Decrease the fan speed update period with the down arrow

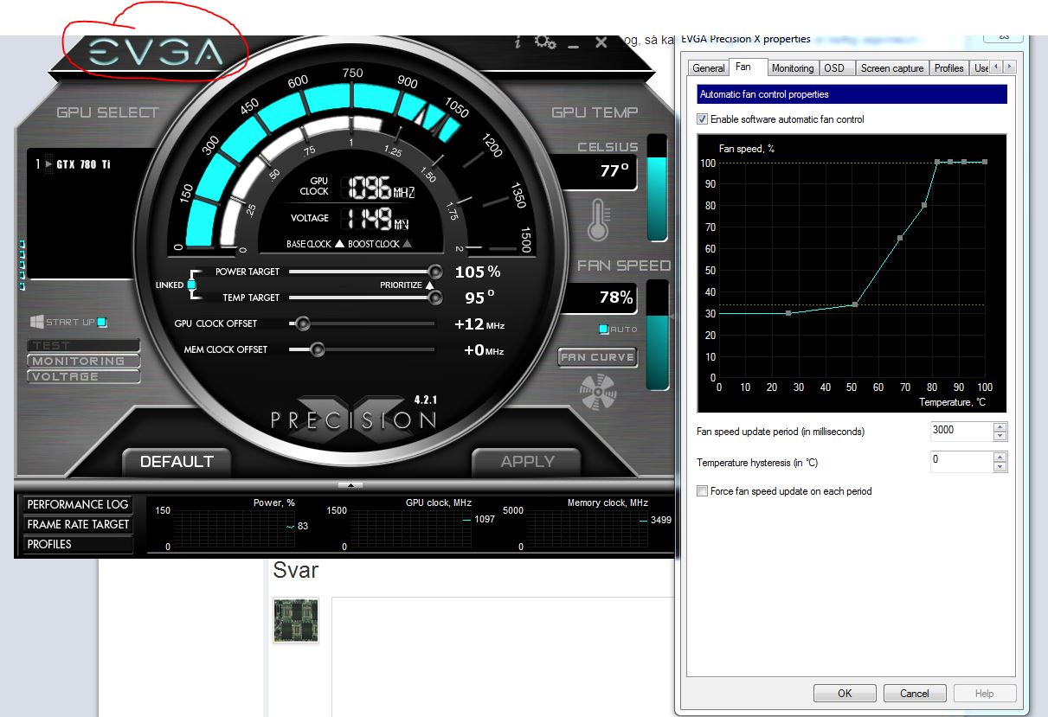click(1000, 436)
